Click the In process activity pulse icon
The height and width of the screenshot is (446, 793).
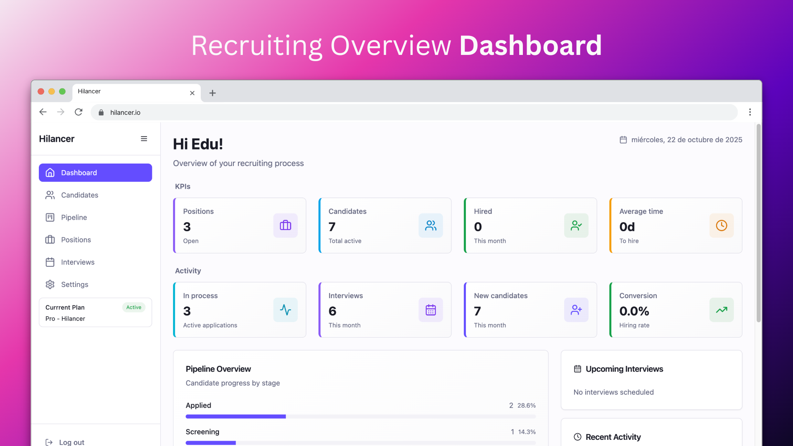pyautogui.click(x=285, y=310)
